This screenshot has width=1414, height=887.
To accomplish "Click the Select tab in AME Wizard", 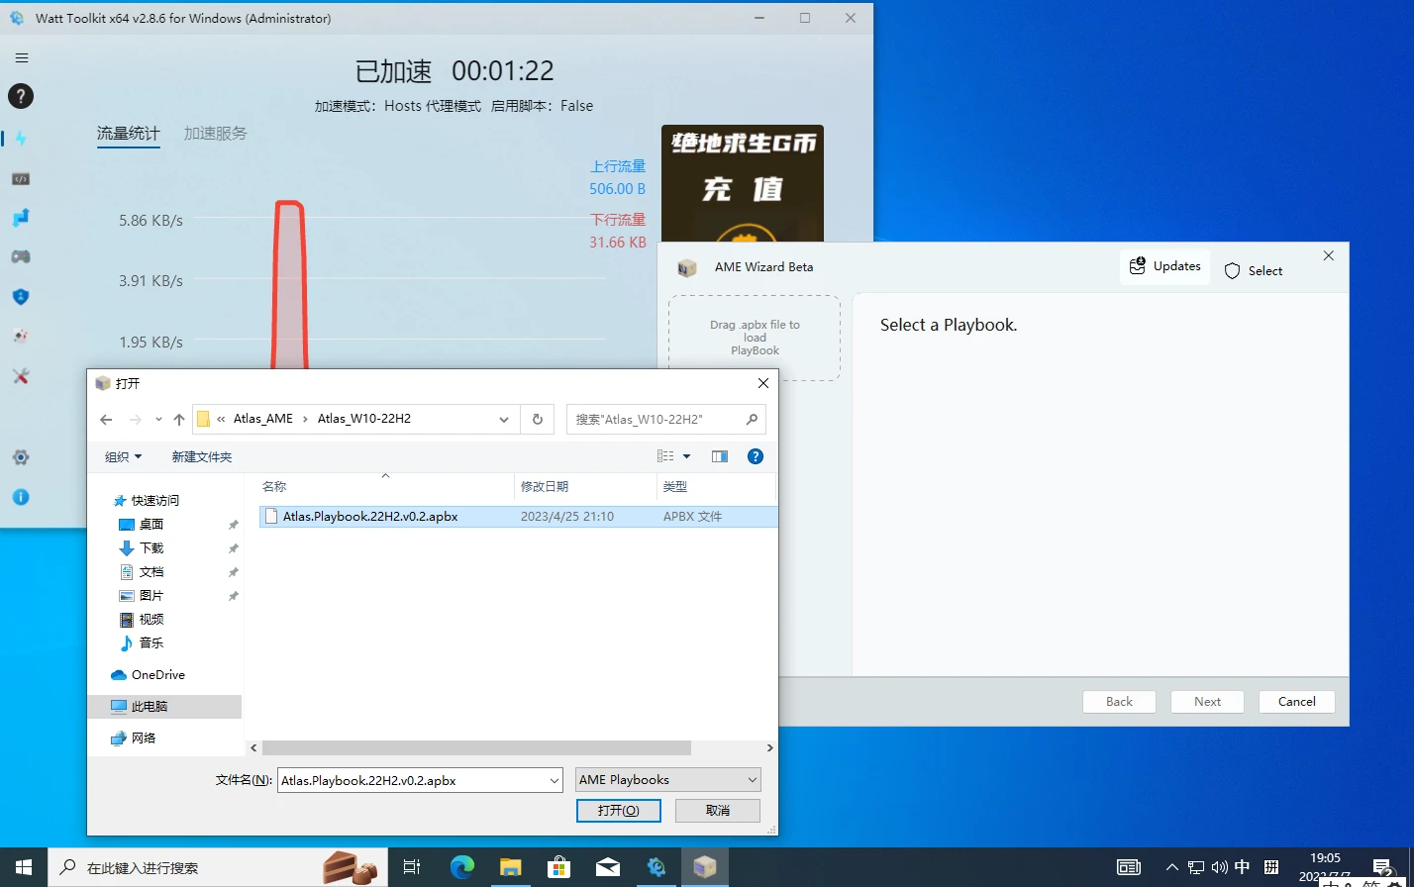I will (1254, 270).
